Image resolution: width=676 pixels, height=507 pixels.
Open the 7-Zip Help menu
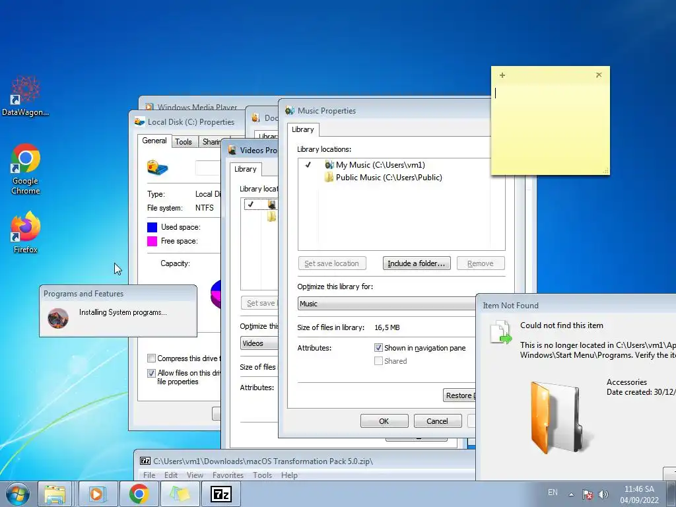(290, 475)
